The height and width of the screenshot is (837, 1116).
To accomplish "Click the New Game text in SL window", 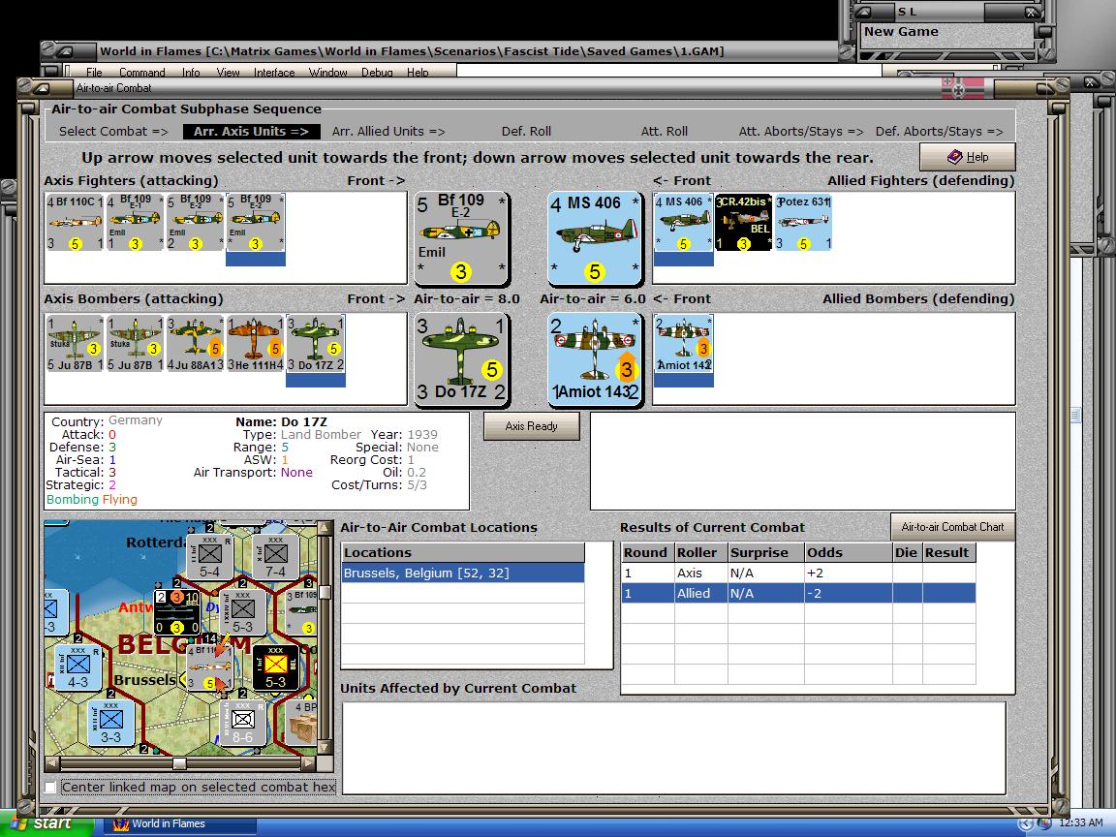I will [x=901, y=32].
